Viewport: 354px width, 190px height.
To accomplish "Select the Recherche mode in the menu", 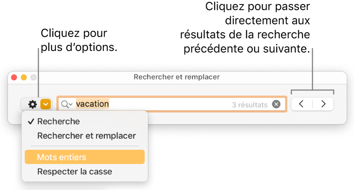I will pyautogui.click(x=58, y=122).
